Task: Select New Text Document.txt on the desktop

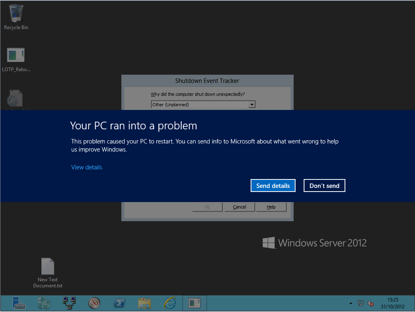Action: (48, 273)
